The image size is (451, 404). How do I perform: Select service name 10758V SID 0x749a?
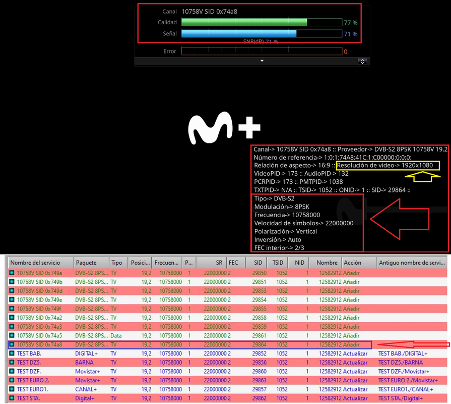click(39, 273)
